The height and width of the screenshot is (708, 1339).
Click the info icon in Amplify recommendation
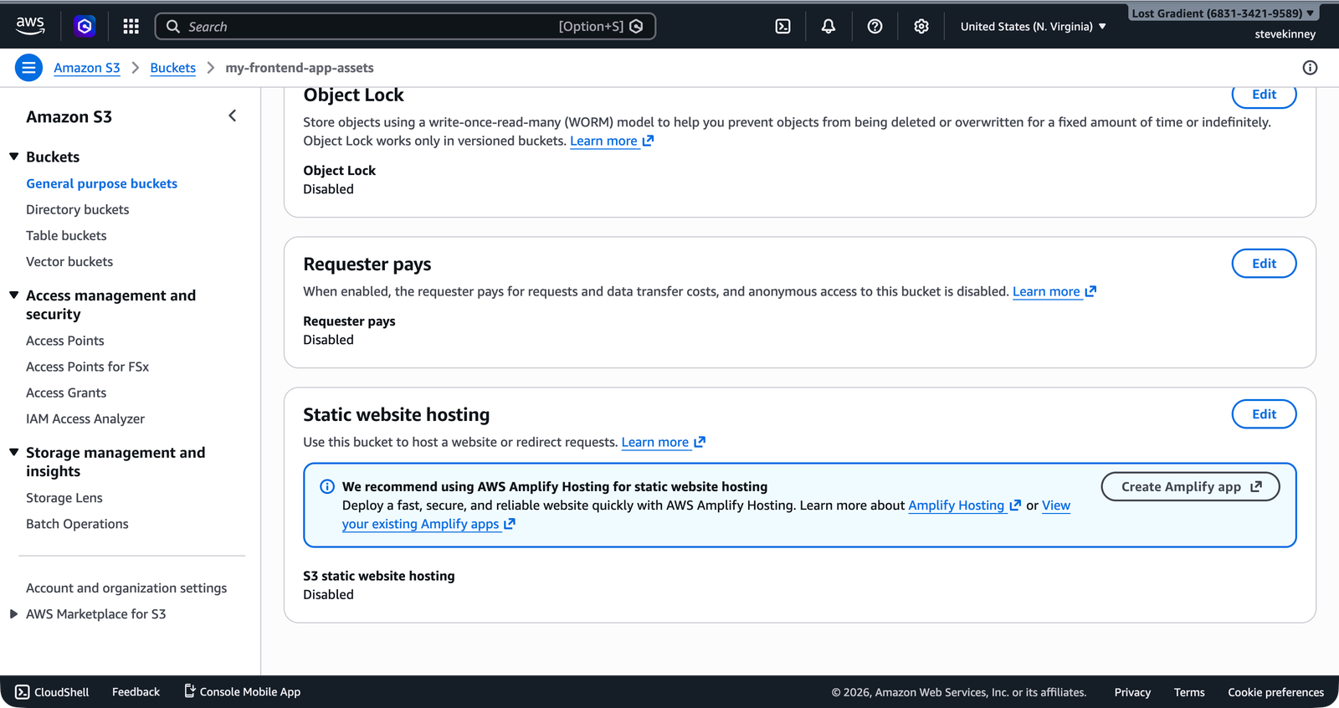[327, 487]
